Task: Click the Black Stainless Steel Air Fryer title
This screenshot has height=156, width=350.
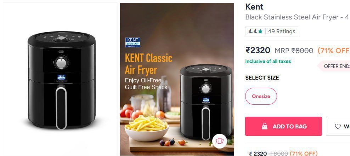Action: pyautogui.click(x=298, y=17)
